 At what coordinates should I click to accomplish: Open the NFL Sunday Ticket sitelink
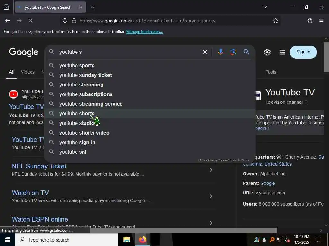pos(39,166)
